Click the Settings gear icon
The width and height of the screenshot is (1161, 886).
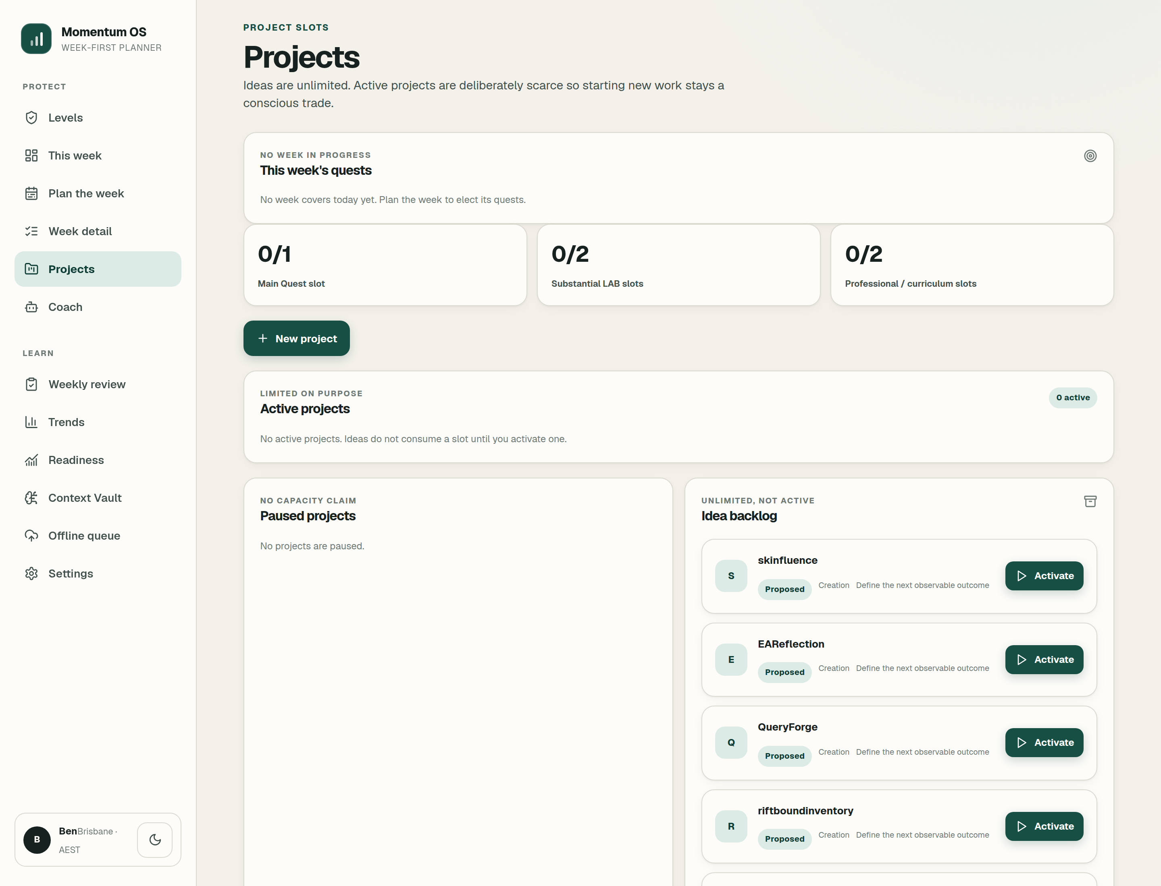click(x=32, y=574)
